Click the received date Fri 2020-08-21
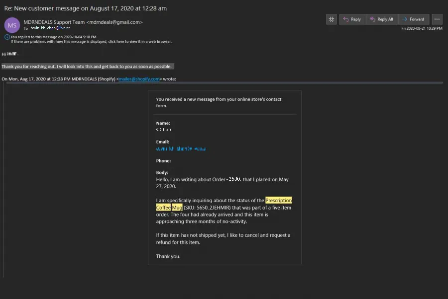 tap(421, 28)
